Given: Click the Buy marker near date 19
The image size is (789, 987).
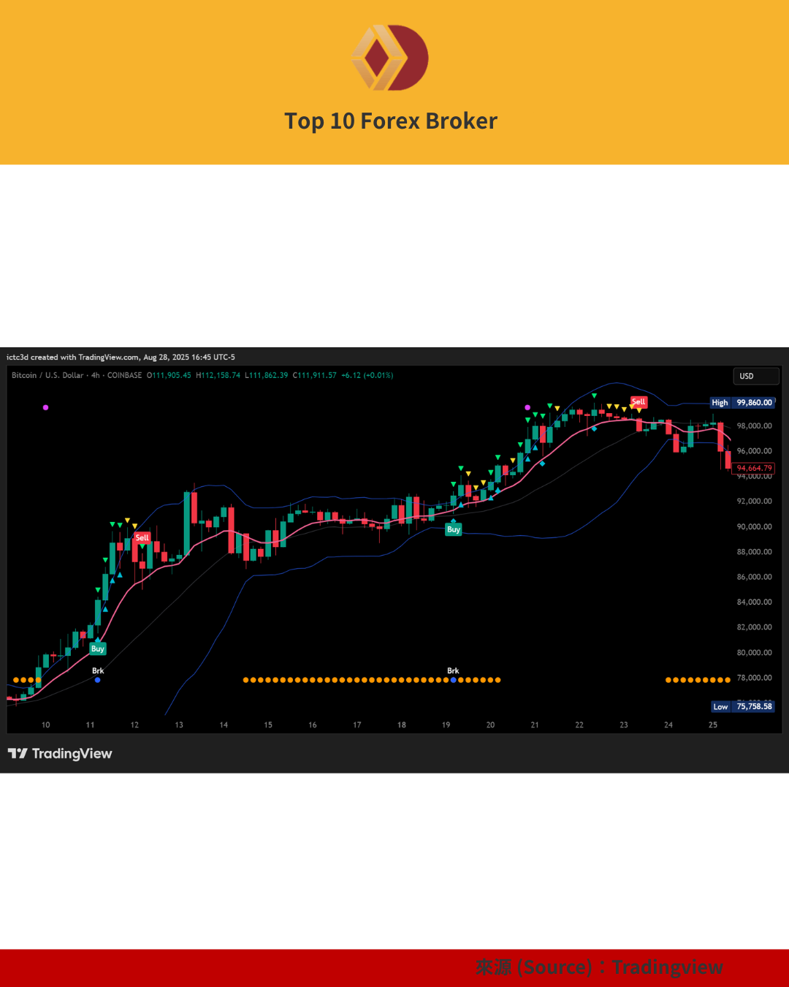Looking at the screenshot, I should click(x=454, y=529).
